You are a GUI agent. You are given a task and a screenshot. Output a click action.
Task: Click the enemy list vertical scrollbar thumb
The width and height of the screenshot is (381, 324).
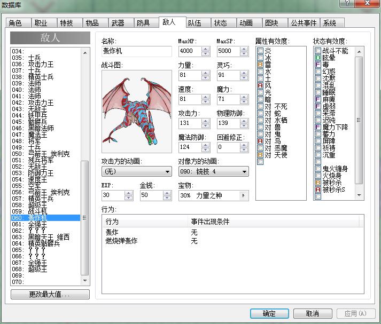pos(84,217)
